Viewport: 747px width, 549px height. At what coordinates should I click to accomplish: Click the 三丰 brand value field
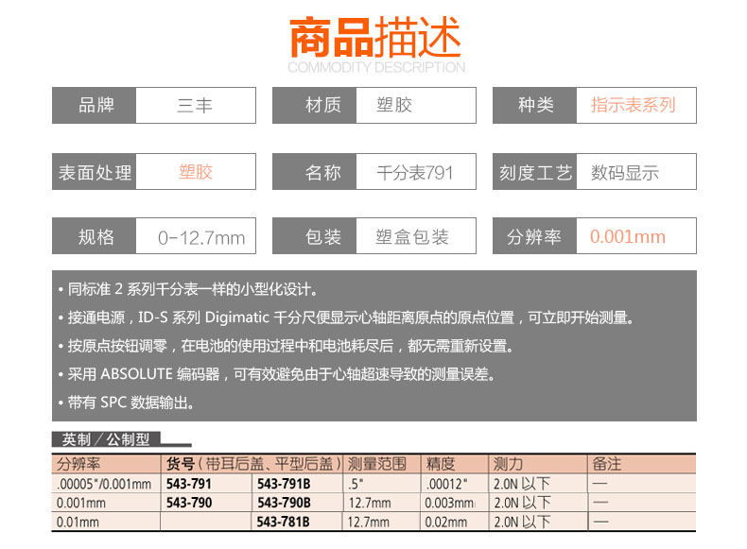tap(195, 105)
